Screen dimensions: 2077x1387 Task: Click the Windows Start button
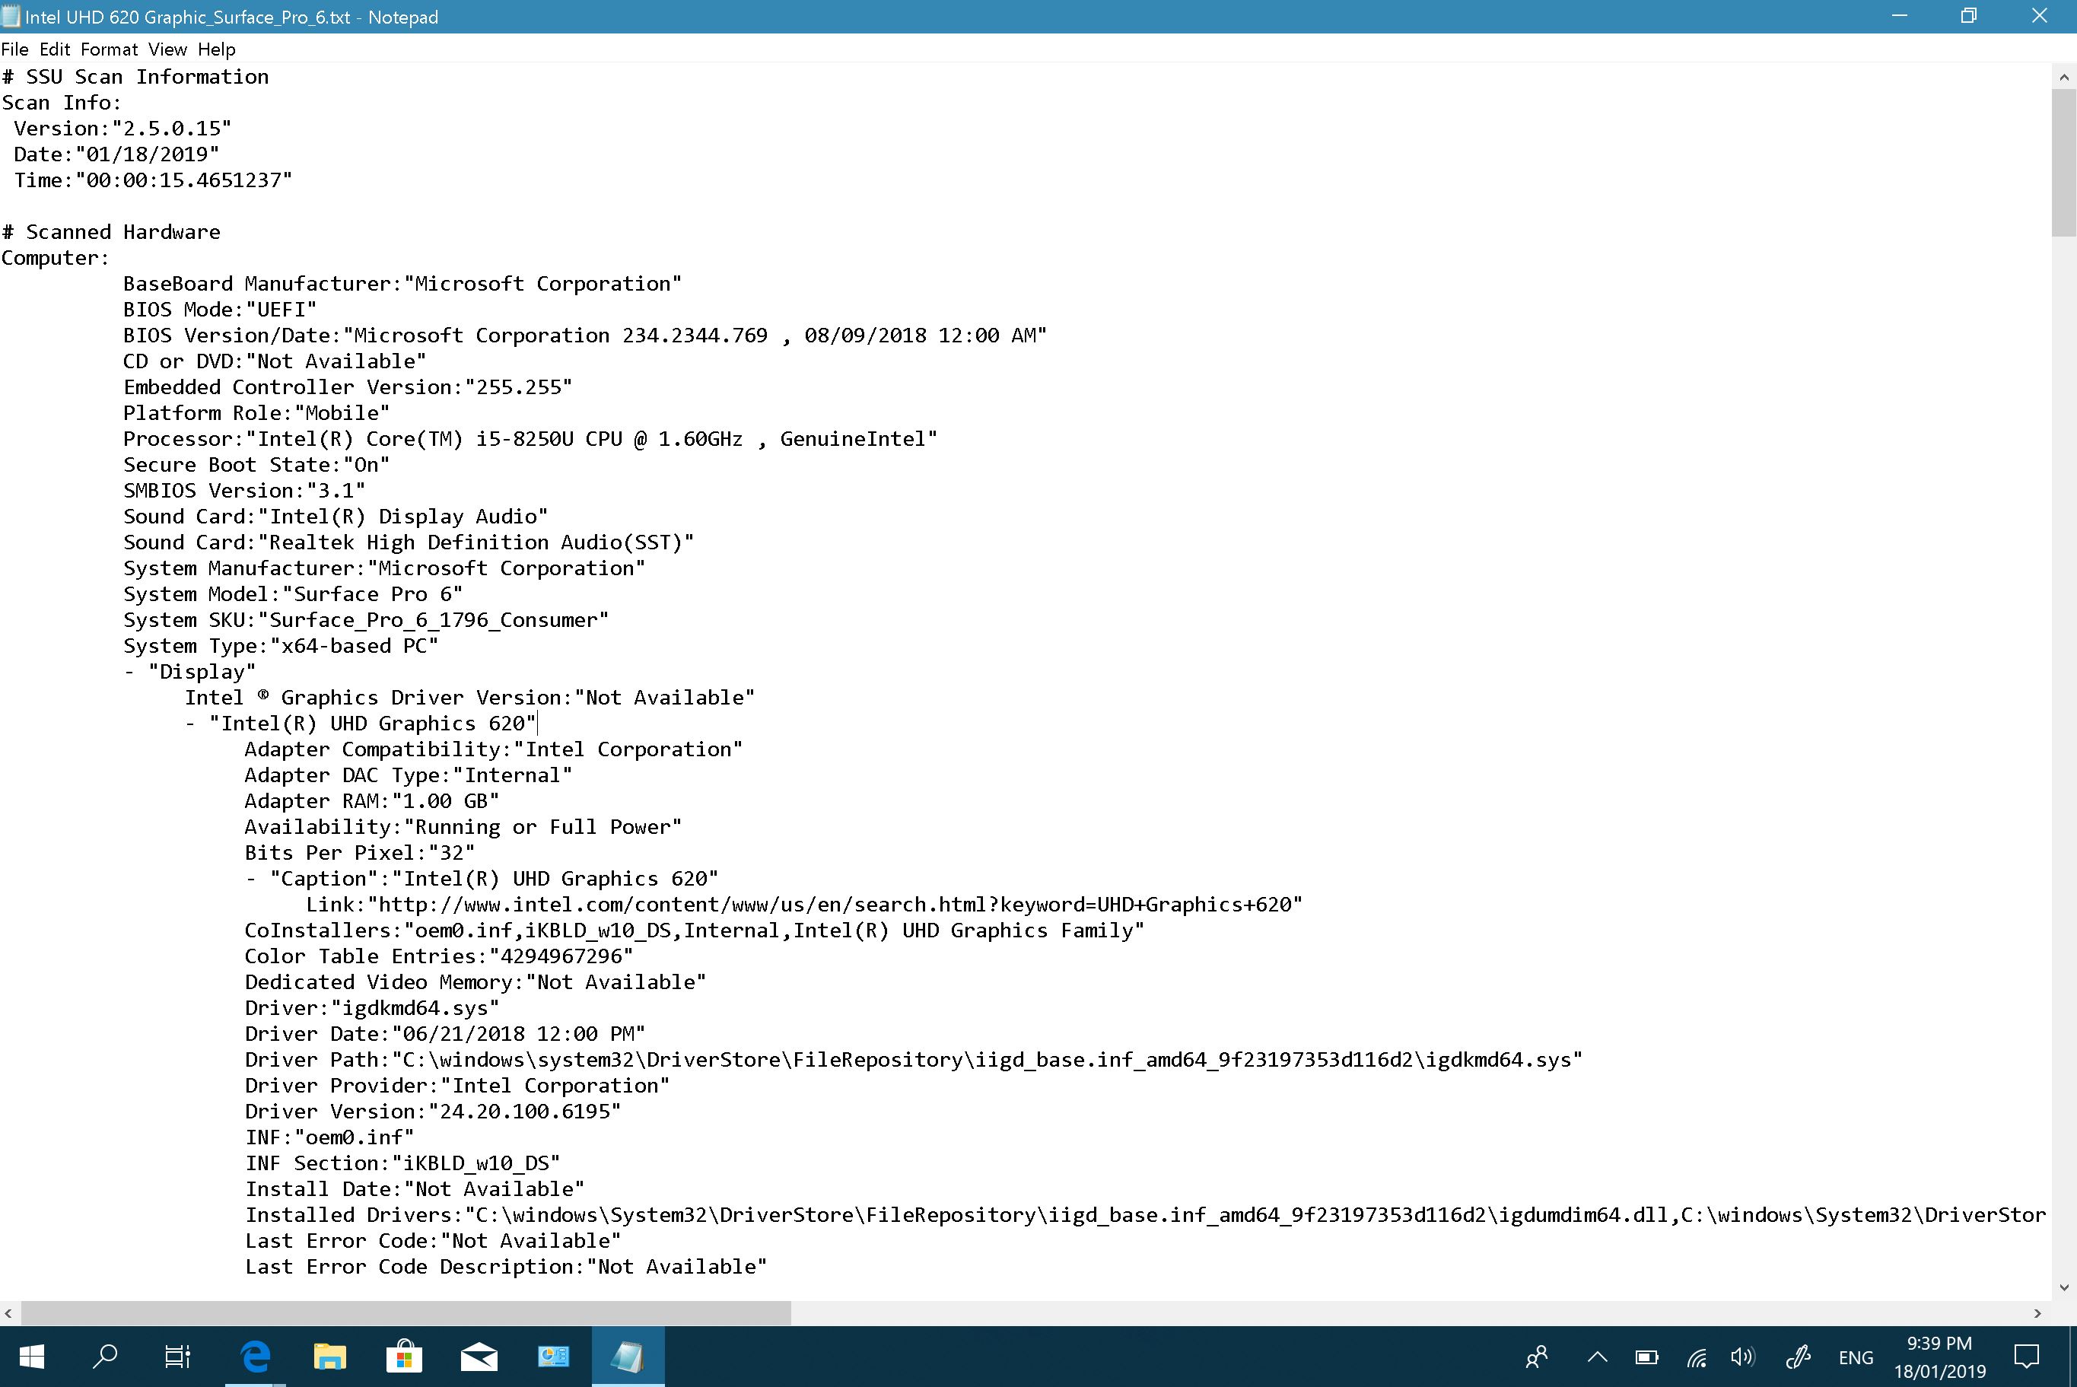click(33, 1356)
